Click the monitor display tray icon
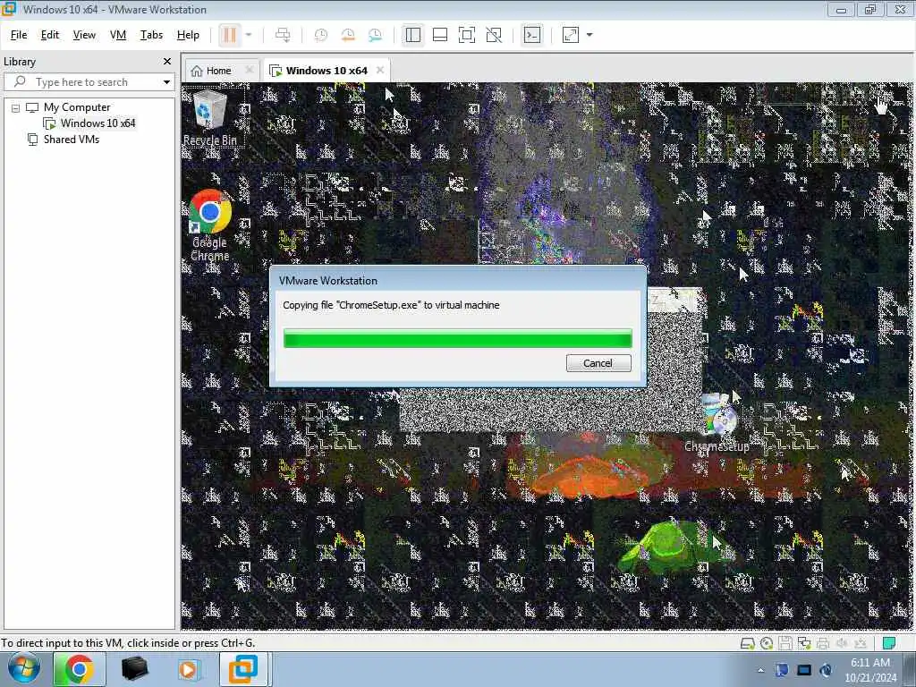The image size is (916, 687). point(804,670)
